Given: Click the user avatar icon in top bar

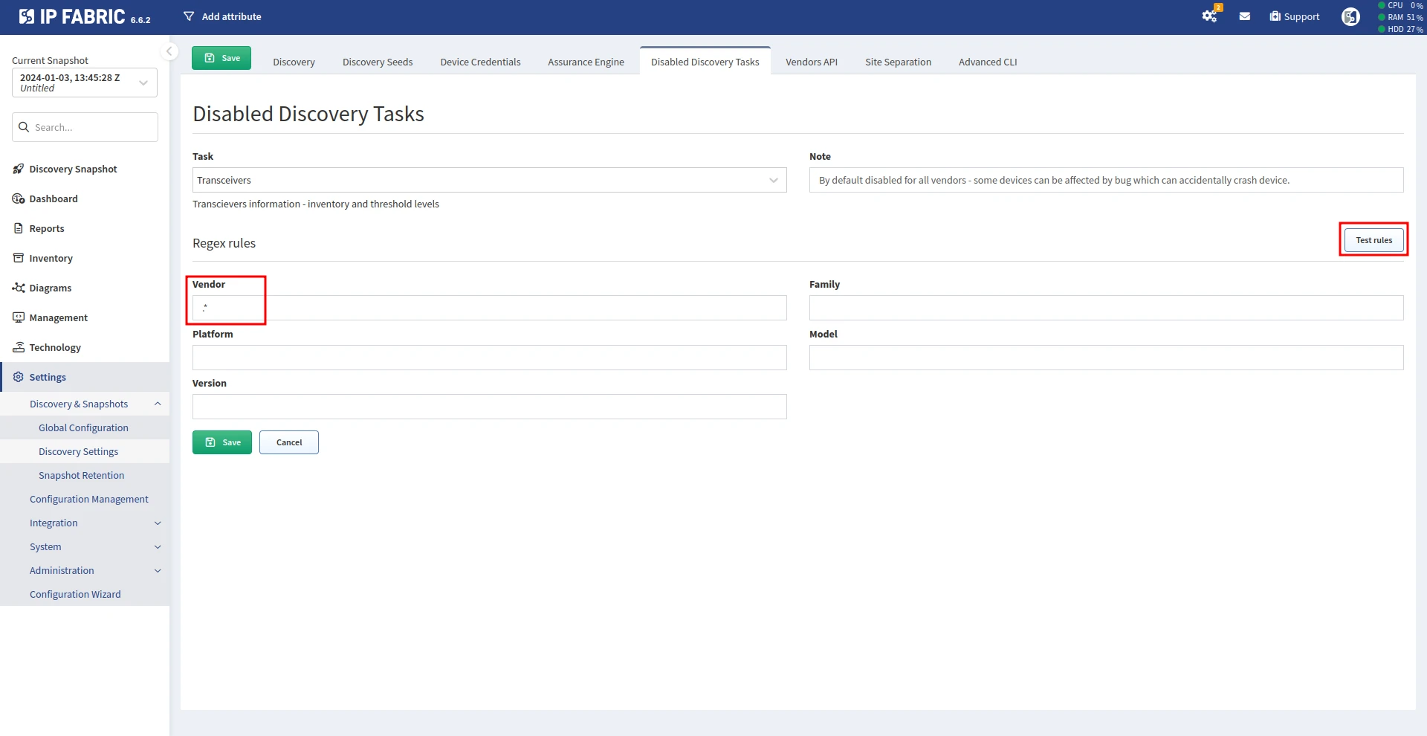Looking at the screenshot, I should (x=1350, y=16).
